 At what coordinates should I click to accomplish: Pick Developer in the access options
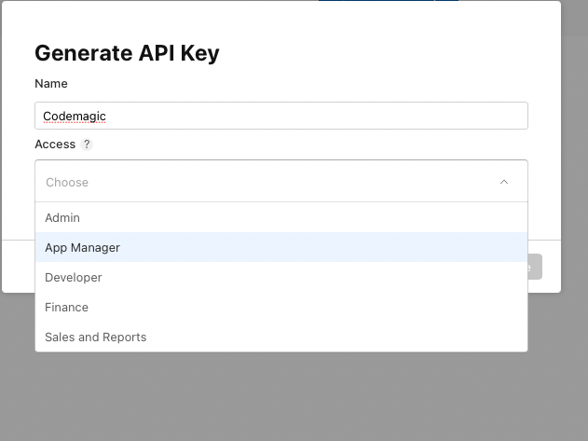[x=74, y=277]
